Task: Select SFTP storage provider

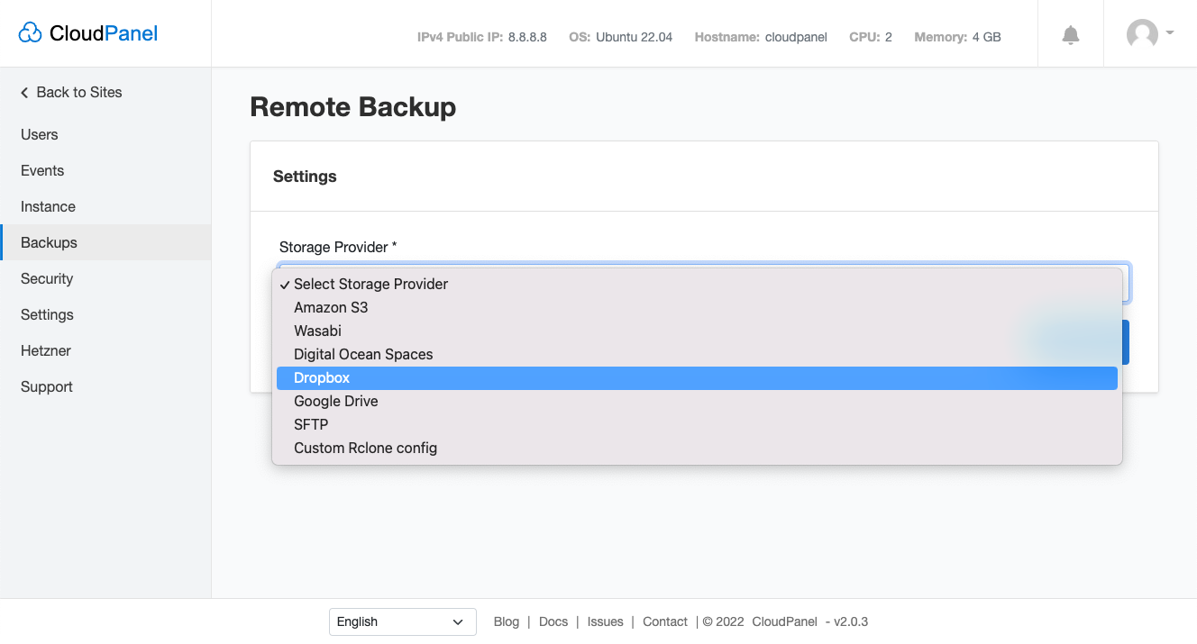Action: point(697,424)
